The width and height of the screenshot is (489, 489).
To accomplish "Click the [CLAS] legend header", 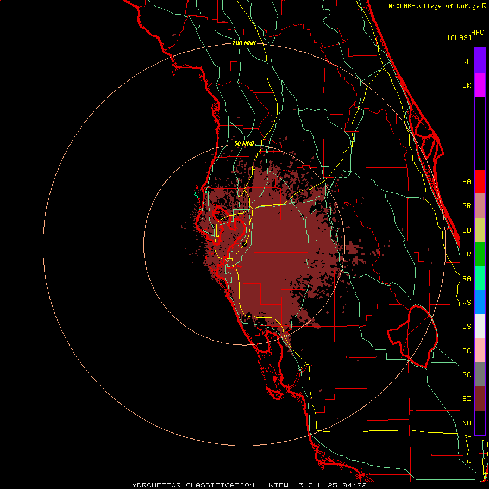I will [x=459, y=37].
